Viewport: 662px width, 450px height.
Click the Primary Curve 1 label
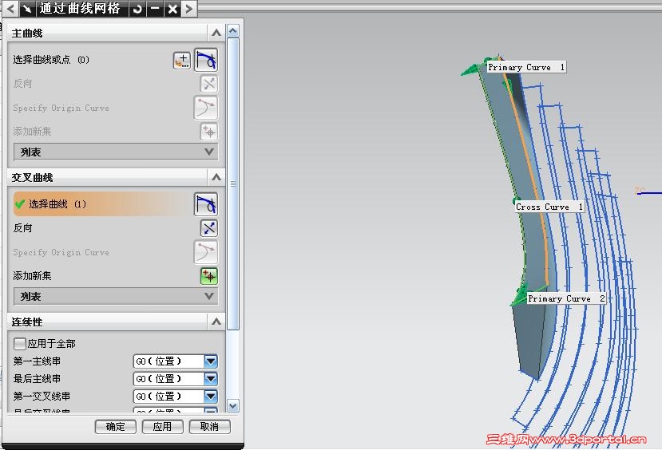pos(526,67)
